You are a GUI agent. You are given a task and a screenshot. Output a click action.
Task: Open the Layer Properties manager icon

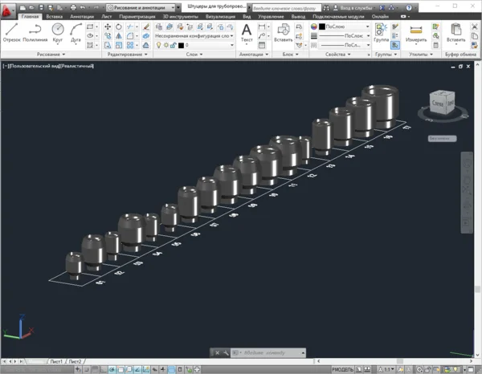coord(159,26)
